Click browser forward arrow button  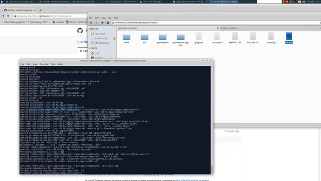[8, 16]
